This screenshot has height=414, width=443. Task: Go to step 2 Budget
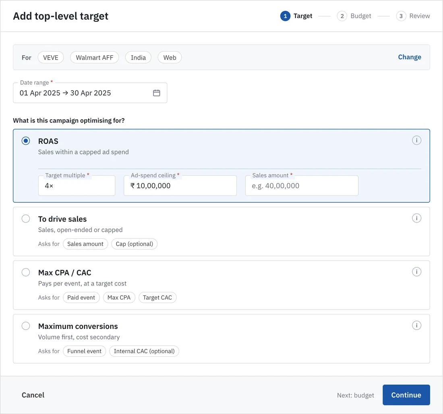(354, 16)
